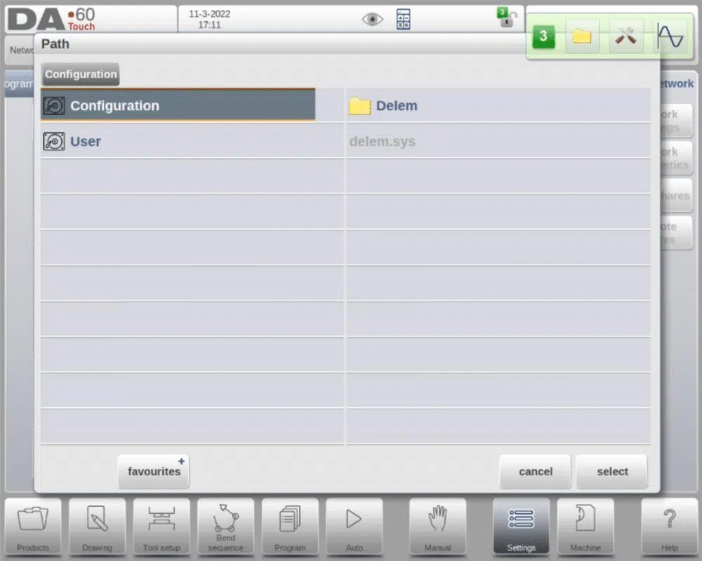Open the yellow folder icon in toolbar
702x561 pixels.
[x=583, y=37]
